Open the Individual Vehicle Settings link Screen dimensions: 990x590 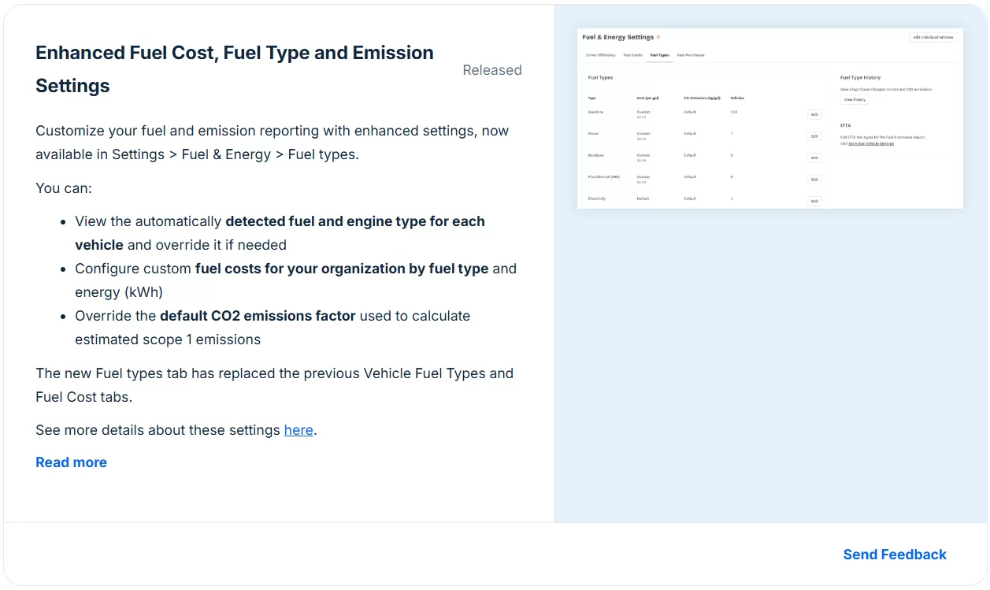(871, 143)
